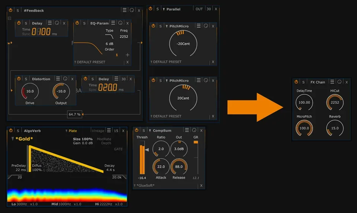Image resolution: width=357 pixels, height=213 pixels.
Task: Click the AlgoVerb GATE button
Action: (118, 149)
